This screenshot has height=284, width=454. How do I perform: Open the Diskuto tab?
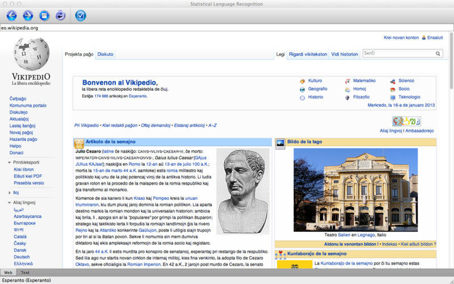tap(105, 54)
